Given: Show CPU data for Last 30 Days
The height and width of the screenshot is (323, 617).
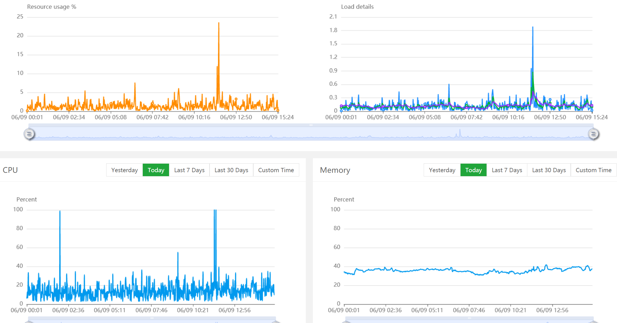Looking at the screenshot, I should (231, 170).
